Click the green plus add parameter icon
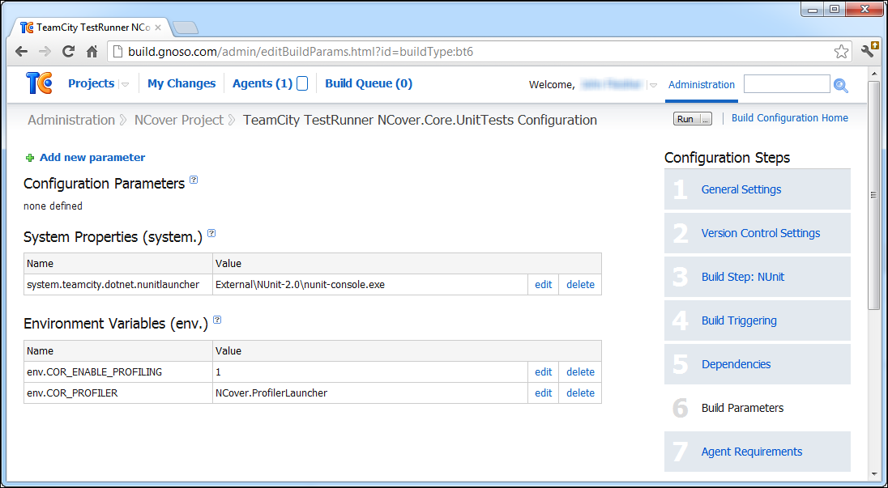Image resolution: width=888 pixels, height=488 pixels. pyautogui.click(x=30, y=158)
